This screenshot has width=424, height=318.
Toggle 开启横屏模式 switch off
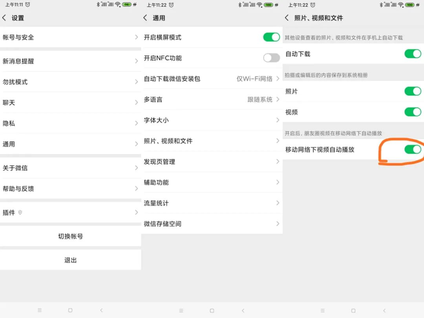272,37
